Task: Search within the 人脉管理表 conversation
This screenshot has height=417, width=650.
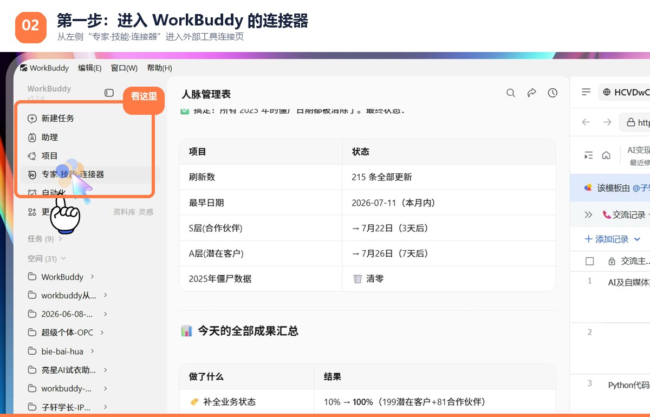Action: pyautogui.click(x=510, y=93)
